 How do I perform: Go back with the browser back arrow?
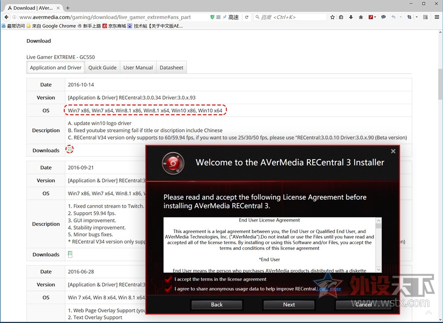click(6, 17)
